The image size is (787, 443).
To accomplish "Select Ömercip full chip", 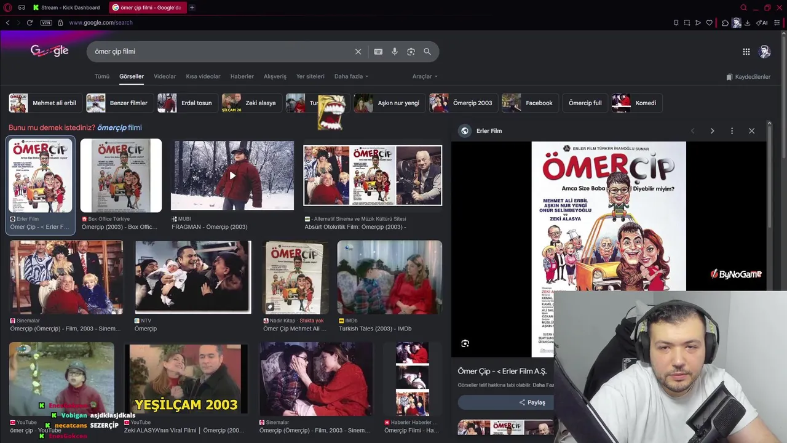I will (585, 103).
